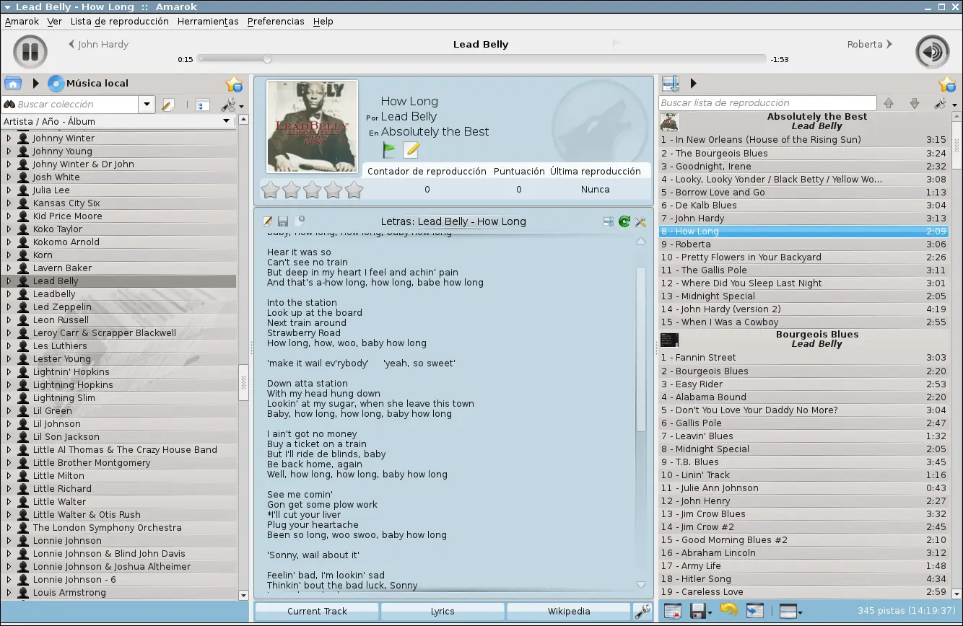Clear the playlist using the bottom toolbar

coord(672,611)
